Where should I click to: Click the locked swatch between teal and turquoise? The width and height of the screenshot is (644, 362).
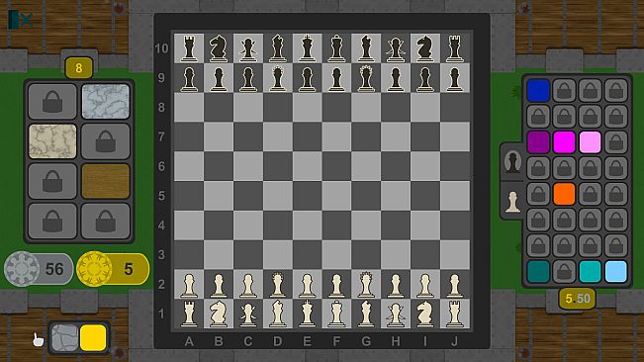click(564, 271)
